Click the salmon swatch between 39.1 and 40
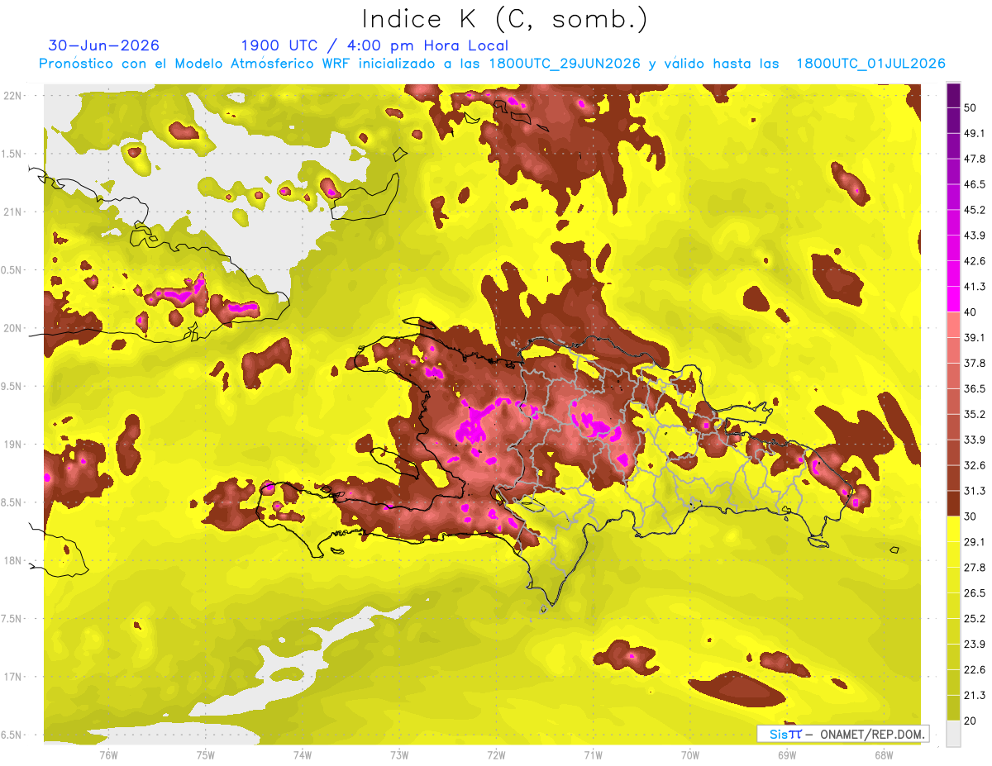 click(x=953, y=324)
